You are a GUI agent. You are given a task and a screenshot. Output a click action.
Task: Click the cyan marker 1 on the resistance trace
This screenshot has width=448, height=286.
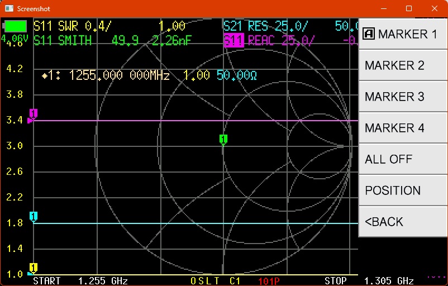click(x=34, y=216)
